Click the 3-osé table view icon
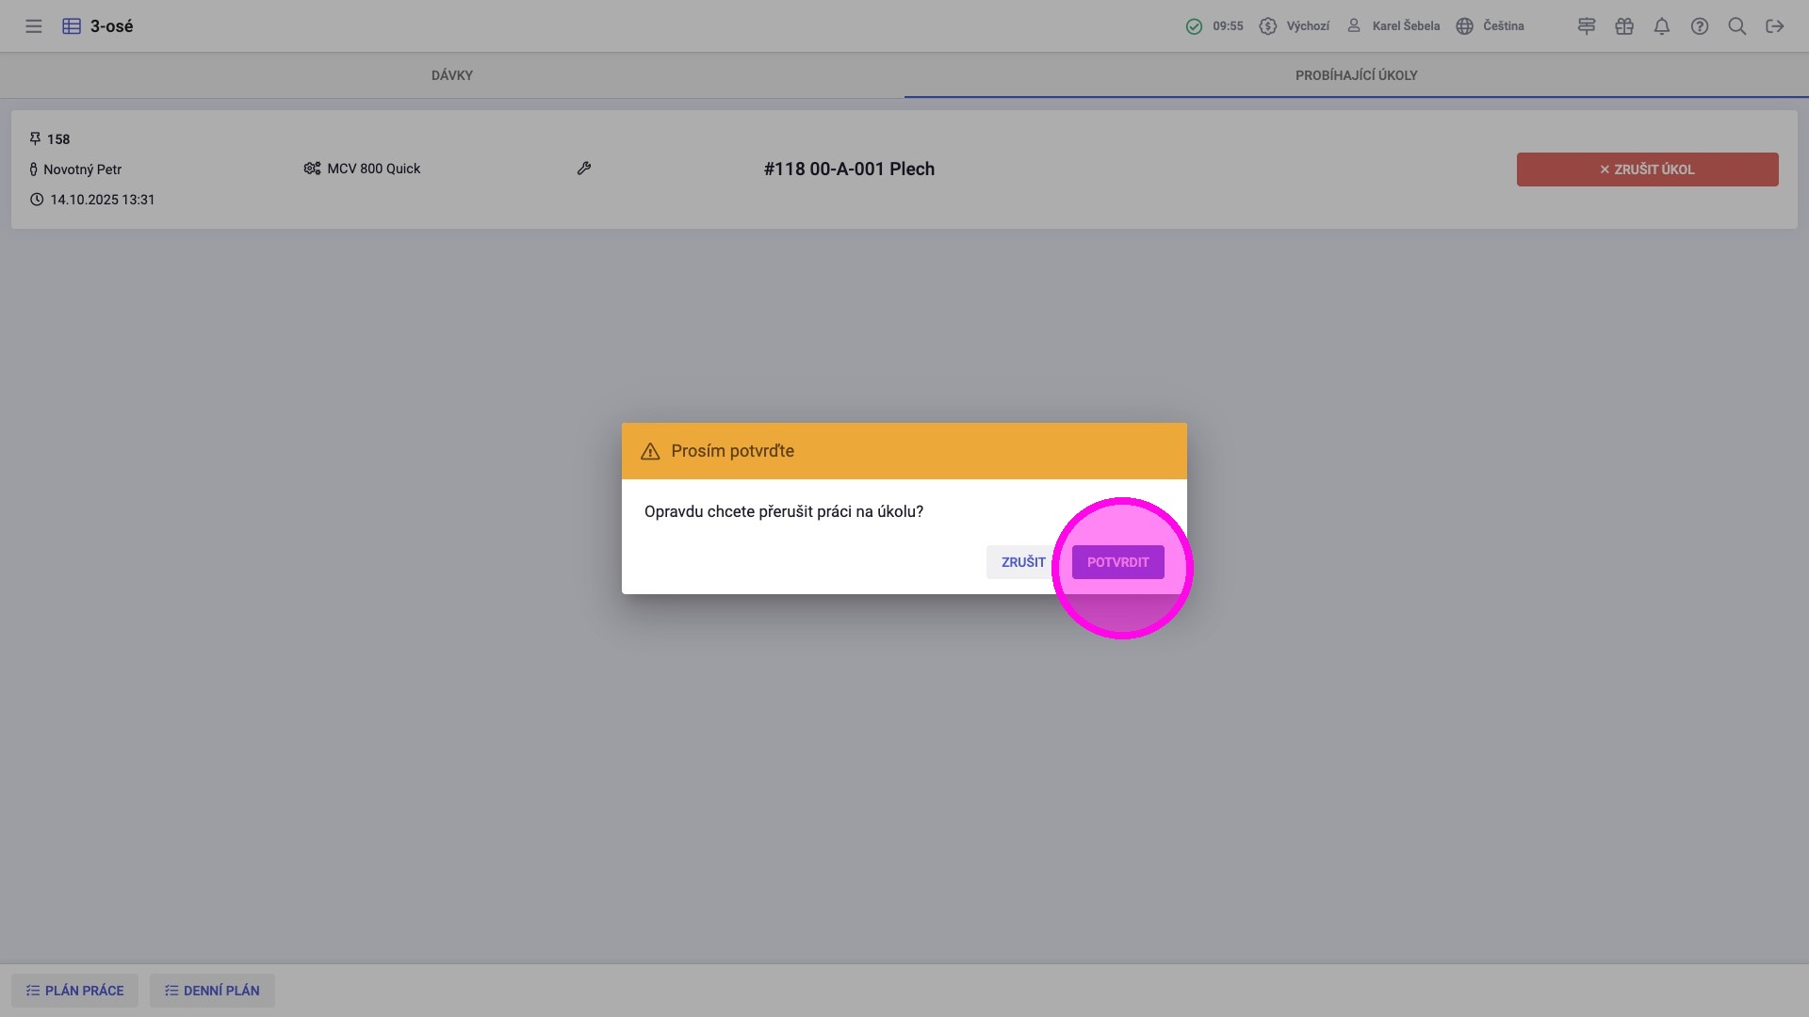The width and height of the screenshot is (1809, 1017). pyautogui.click(x=72, y=26)
